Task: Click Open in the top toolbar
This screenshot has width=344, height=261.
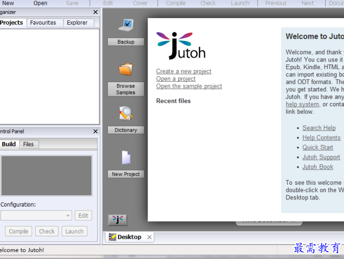Action: [40, 3]
